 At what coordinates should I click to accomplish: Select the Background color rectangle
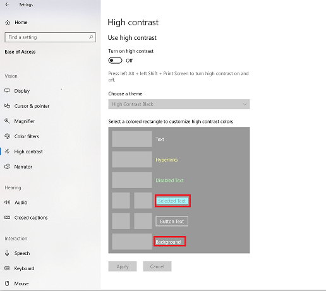point(132,241)
